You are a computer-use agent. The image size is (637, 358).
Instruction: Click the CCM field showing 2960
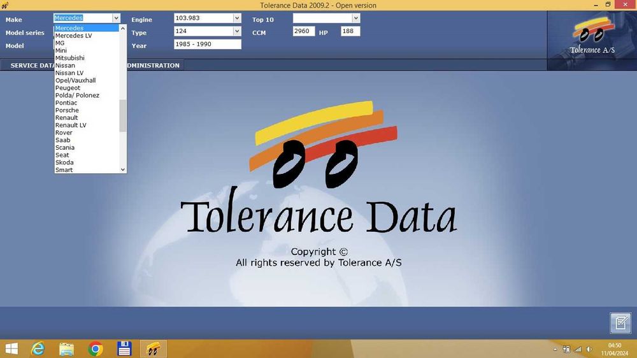point(303,31)
